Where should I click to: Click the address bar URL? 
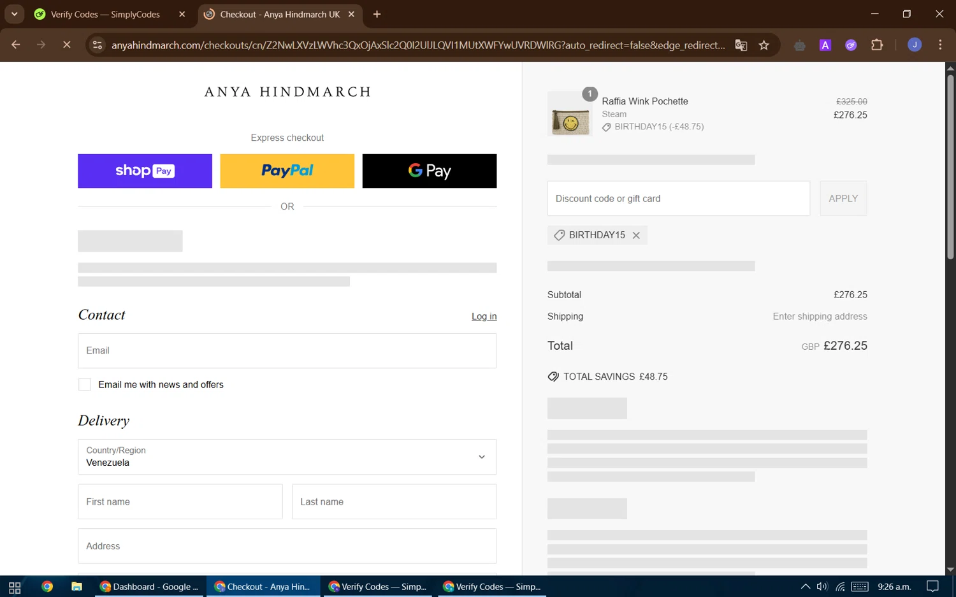coord(418,45)
